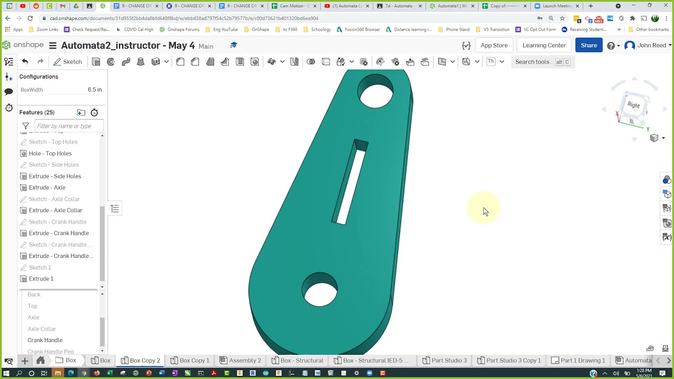Open the Pattern tool dropdown arrow
Screen dimensions: 674x379
[282, 62]
